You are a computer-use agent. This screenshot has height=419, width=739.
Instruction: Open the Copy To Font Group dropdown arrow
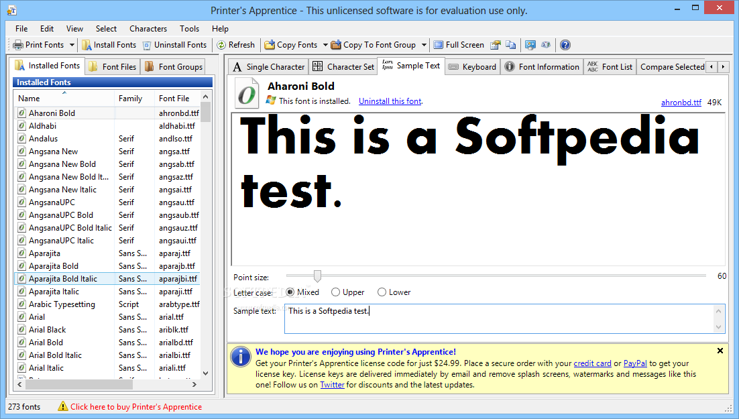[x=424, y=45]
